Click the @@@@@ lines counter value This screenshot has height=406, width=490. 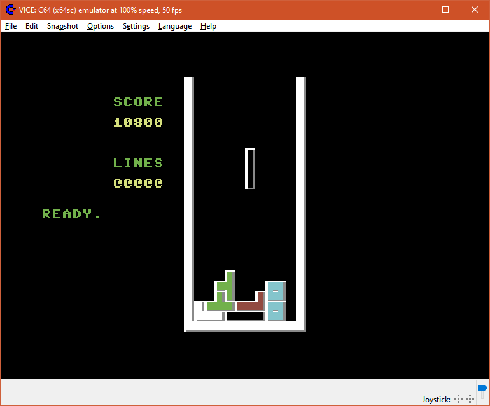pos(138,183)
